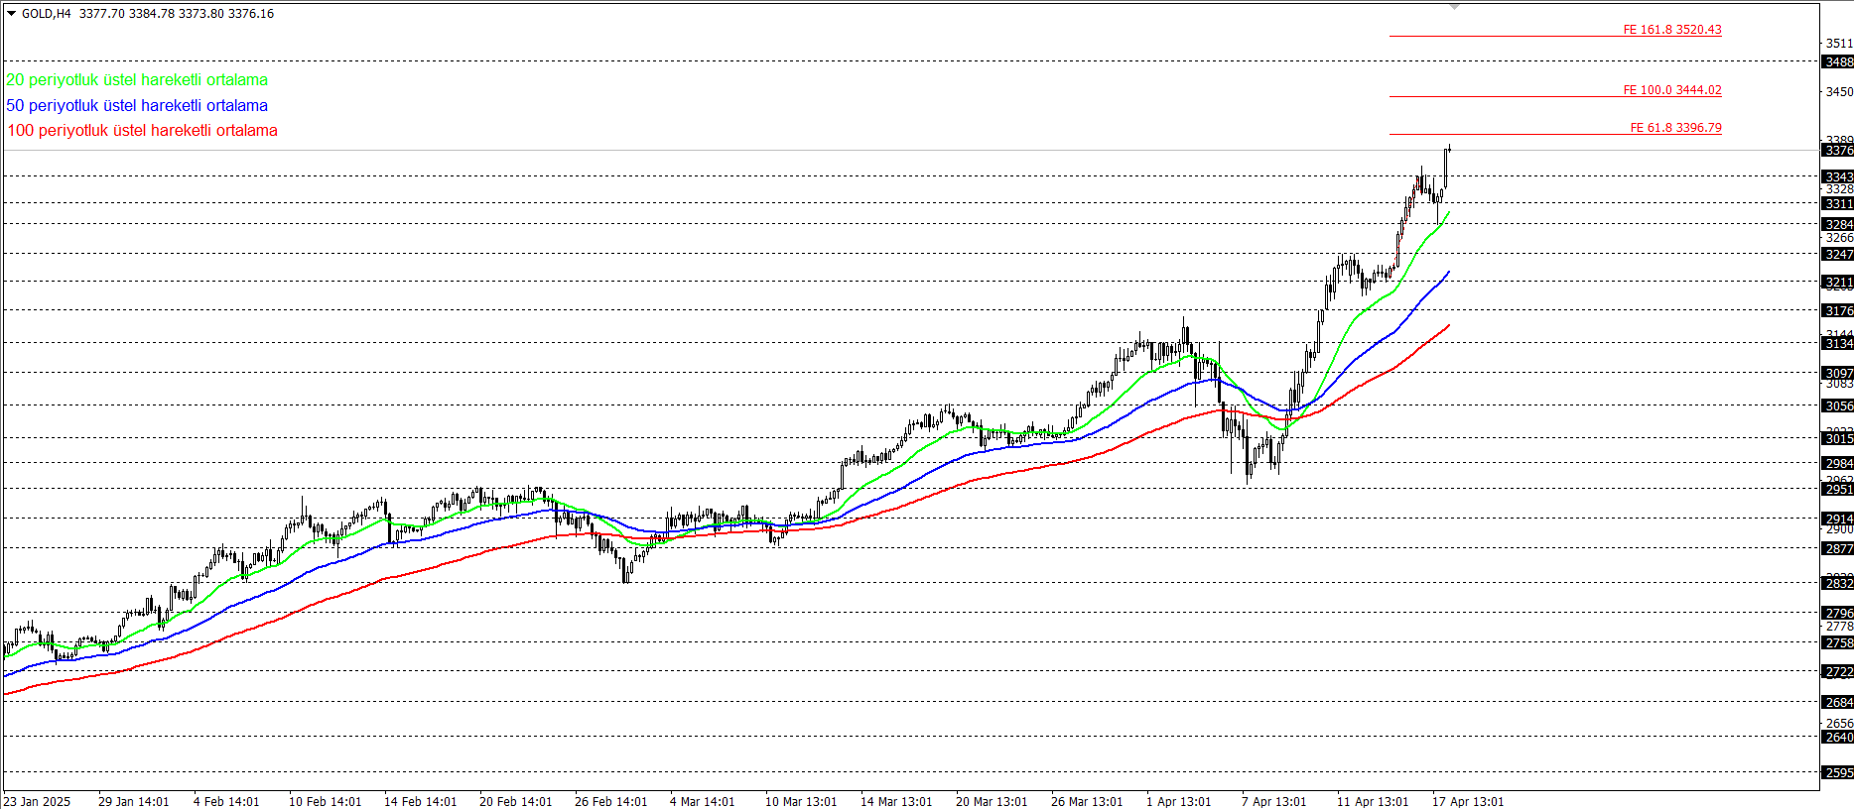Click the 3211 price level tag
Screen dimensions: 1854x809
[1838, 283]
